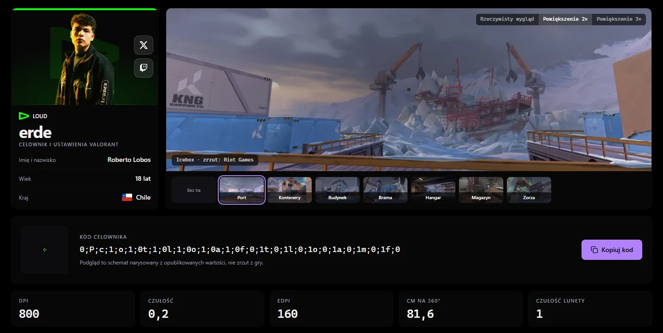Open erde's X profile icon
Image resolution: width=663 pixels, height=333 pixels.
click(144, 45)
